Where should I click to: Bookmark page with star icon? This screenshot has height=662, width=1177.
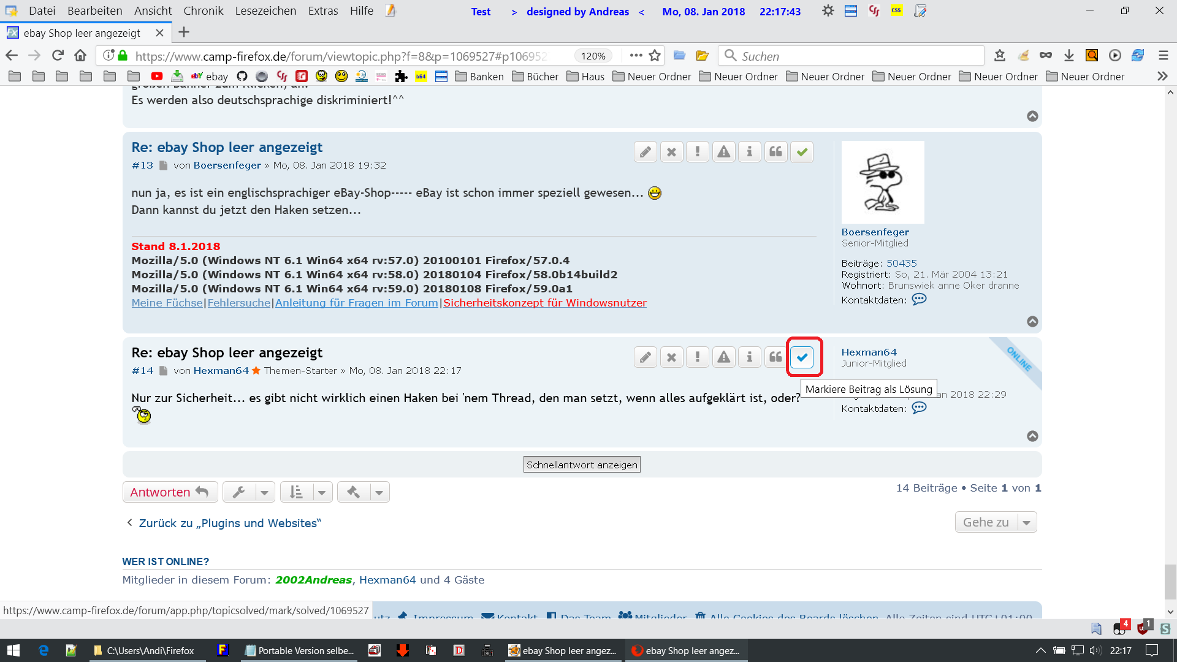(x=655, y=56)
